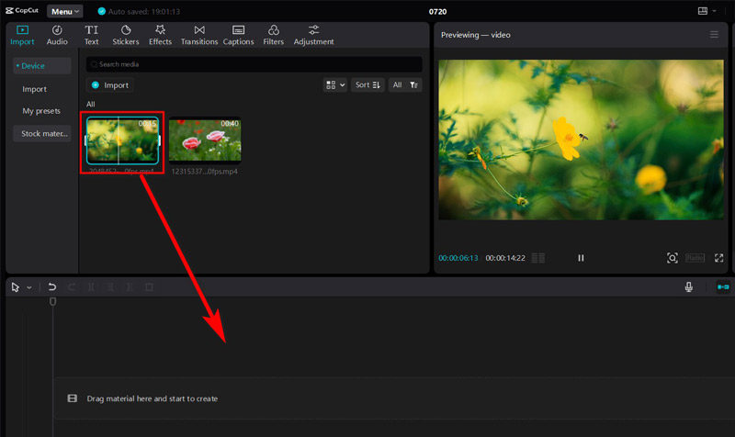Click the Import button with plus icon

point(110,84)
